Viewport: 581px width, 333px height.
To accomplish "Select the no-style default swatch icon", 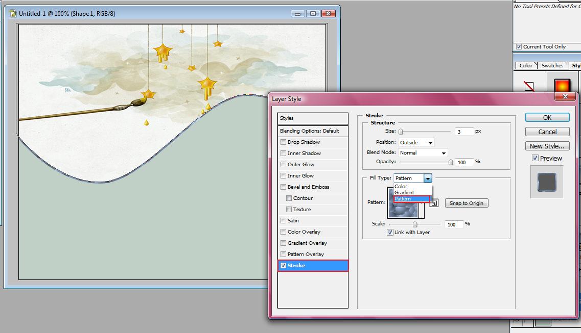I will click(x=529, y=87).
